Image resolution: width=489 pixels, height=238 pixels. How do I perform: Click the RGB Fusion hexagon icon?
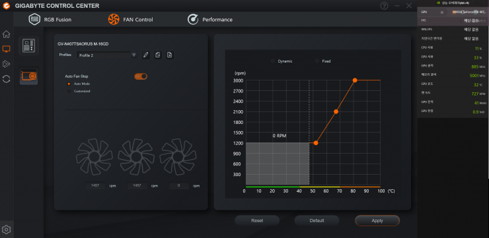click(x=34, y=19)
